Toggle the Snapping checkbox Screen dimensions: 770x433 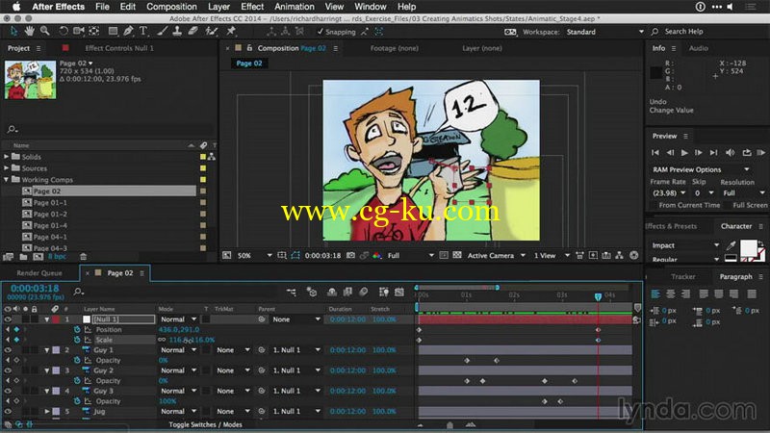coord(321,32)
